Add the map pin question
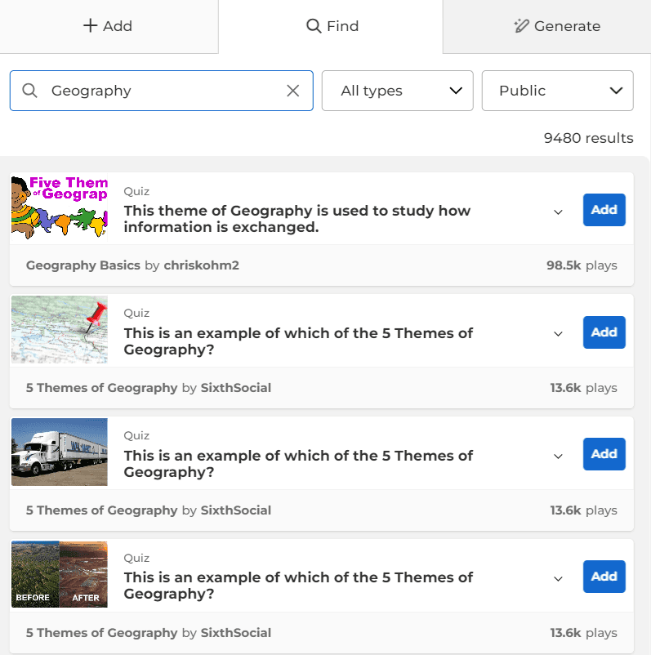The height and width of the screenshot is (655, 651). (604, 332)
